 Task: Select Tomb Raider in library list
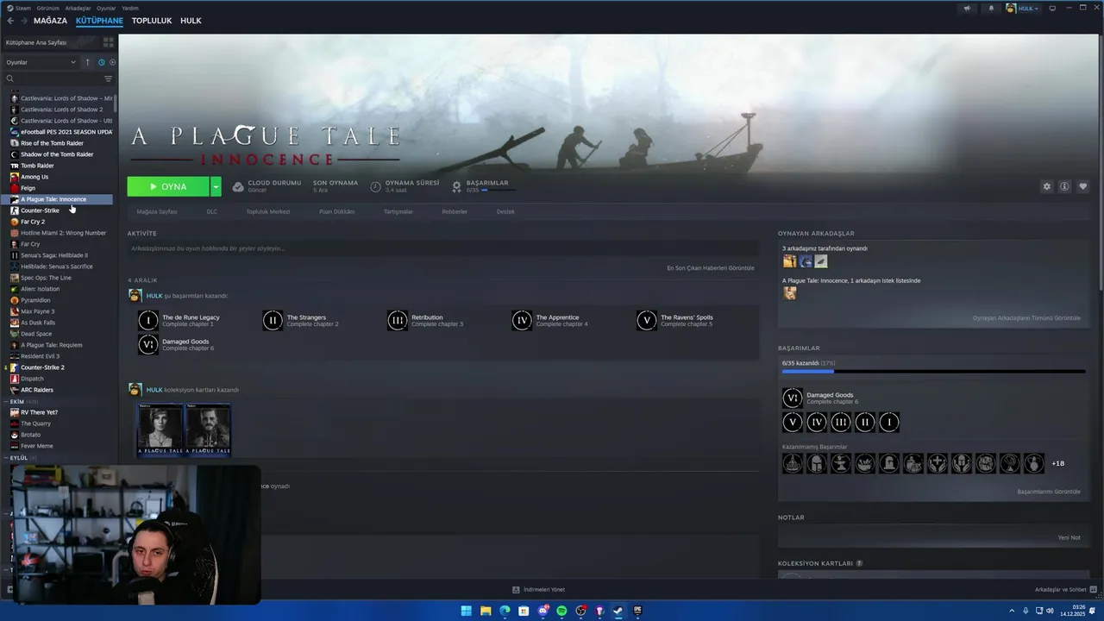pyautogui.click(x=37, y=166)
